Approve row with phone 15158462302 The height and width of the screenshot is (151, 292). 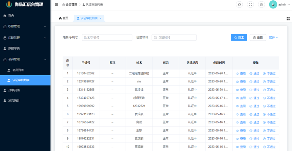[254, 73]
